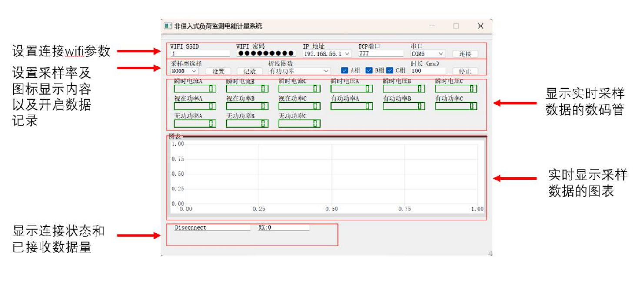The width and height of the screenshot is (642, 282).
Task: Expand the 串口 COM6 dropdown
Action: 428,54
